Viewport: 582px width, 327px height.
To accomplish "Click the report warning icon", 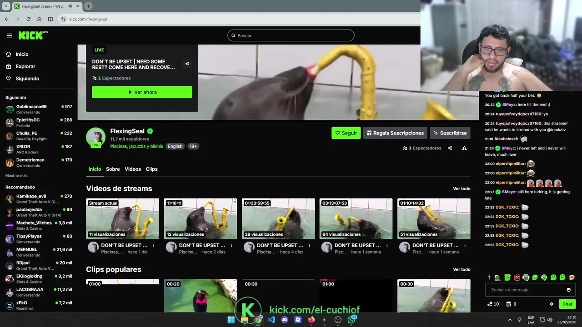I will [x=464, y=148].
